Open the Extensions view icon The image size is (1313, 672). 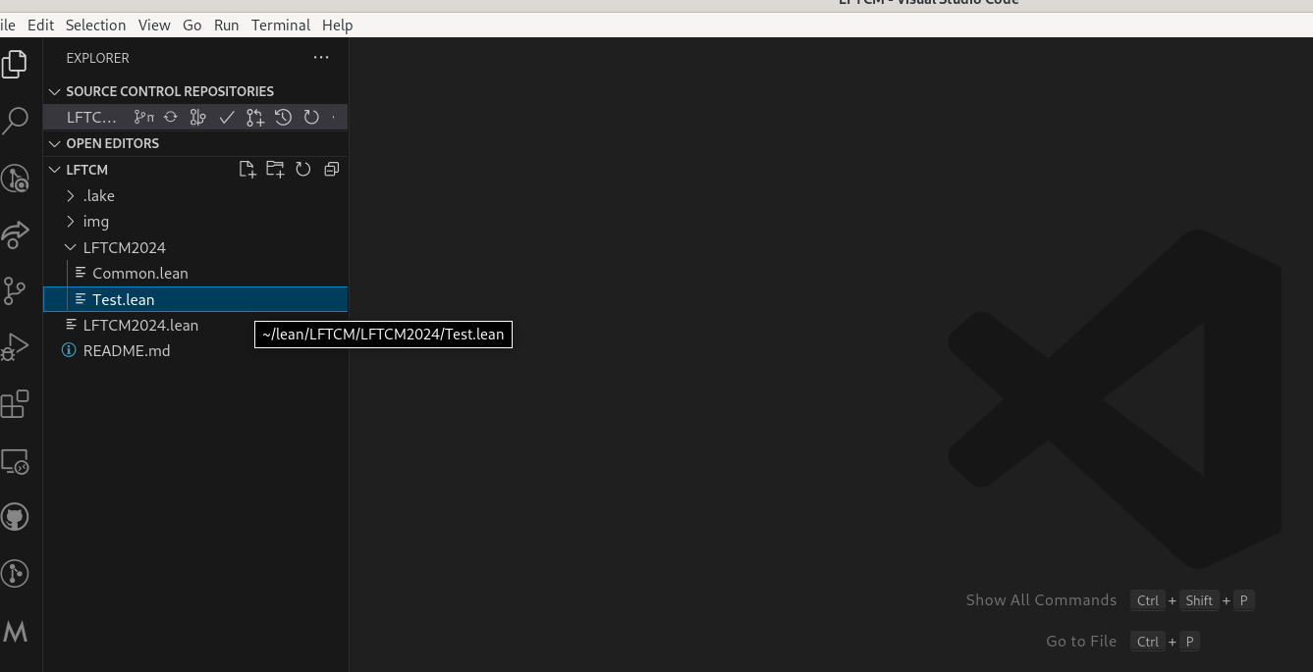pos(15,403)
